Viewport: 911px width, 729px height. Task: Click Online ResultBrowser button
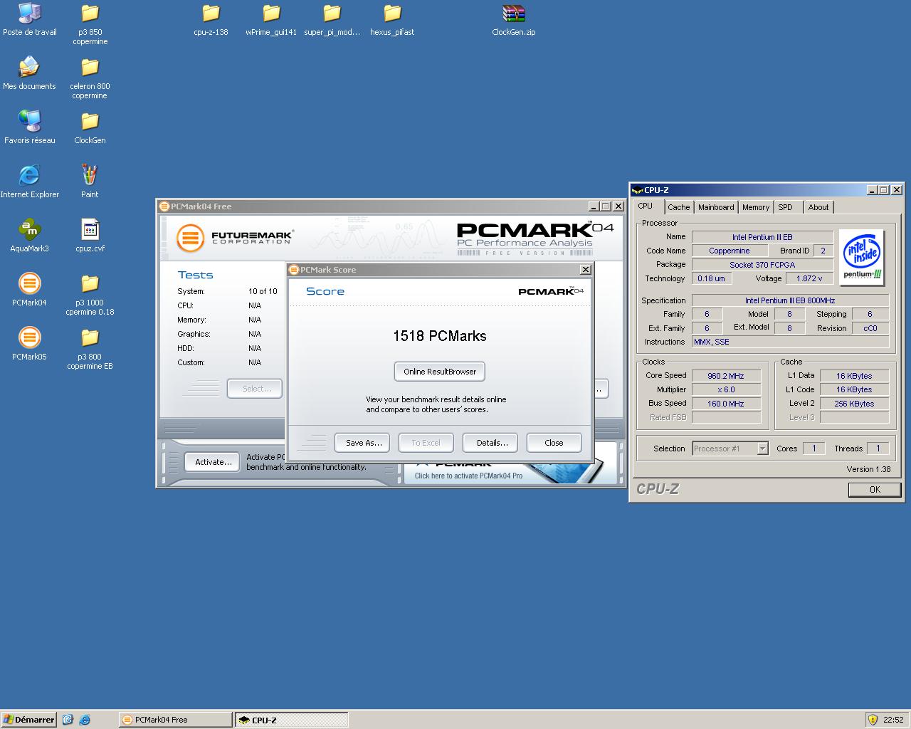pyautogui.click(x=440, y=372)
